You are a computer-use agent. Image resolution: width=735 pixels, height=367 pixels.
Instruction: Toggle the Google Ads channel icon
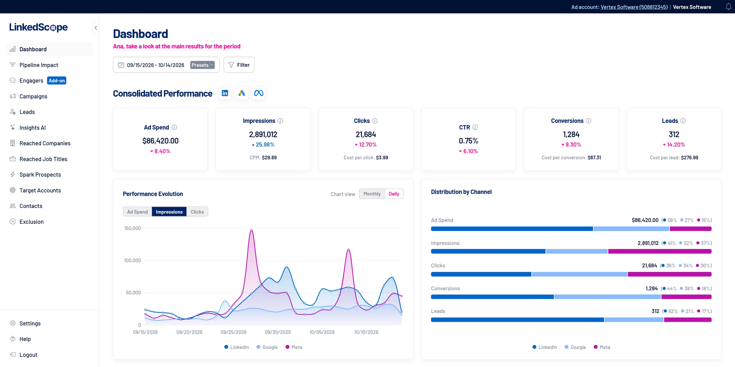pyautogui.click(x=242, y=93)
